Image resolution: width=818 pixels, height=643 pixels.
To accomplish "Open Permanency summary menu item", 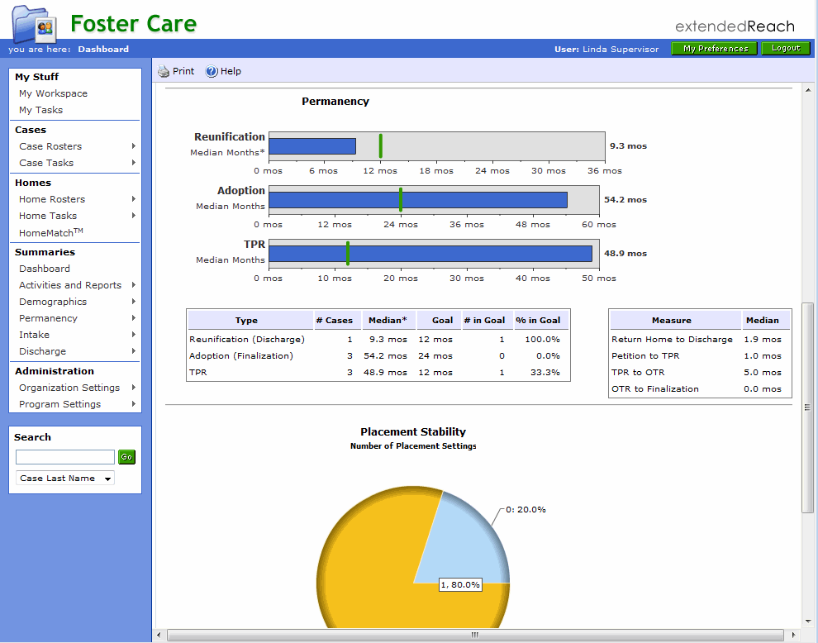I will coord(48,318).
